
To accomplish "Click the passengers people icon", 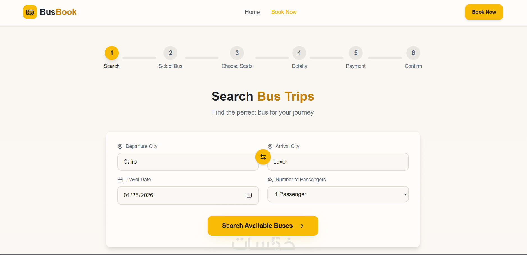I will point(270,180).
